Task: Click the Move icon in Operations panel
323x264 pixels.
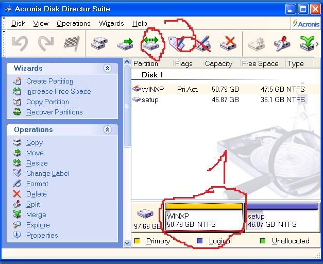Action: [17, 153]
